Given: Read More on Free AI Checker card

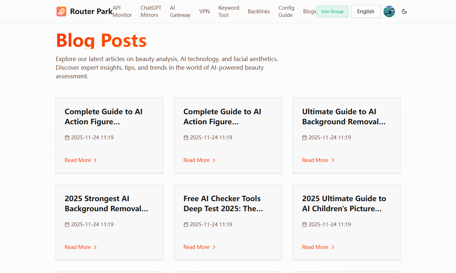Looking at the screenshot, I should (x=200, y=247).
